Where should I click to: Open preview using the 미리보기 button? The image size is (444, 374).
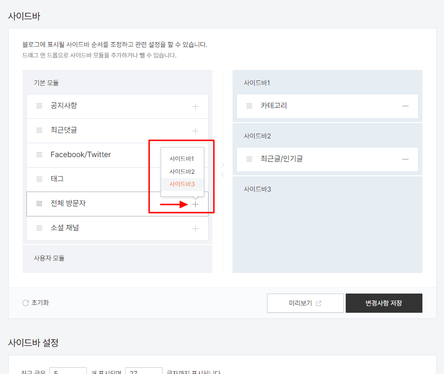(x=305, y=303)
